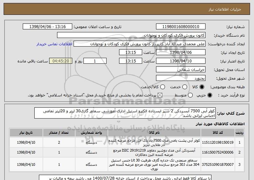Image resolution: width=254 pixels, height=180 pixels.
Task: Click the creation time field in the 1398/04/06 row
Action: [x=131, y=53]
